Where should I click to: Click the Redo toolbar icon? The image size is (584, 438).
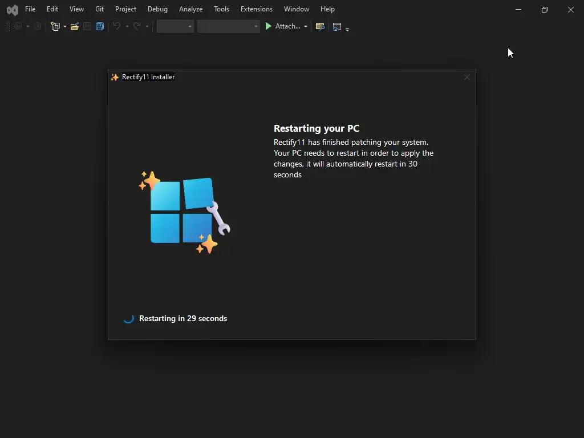click(137, 26)
